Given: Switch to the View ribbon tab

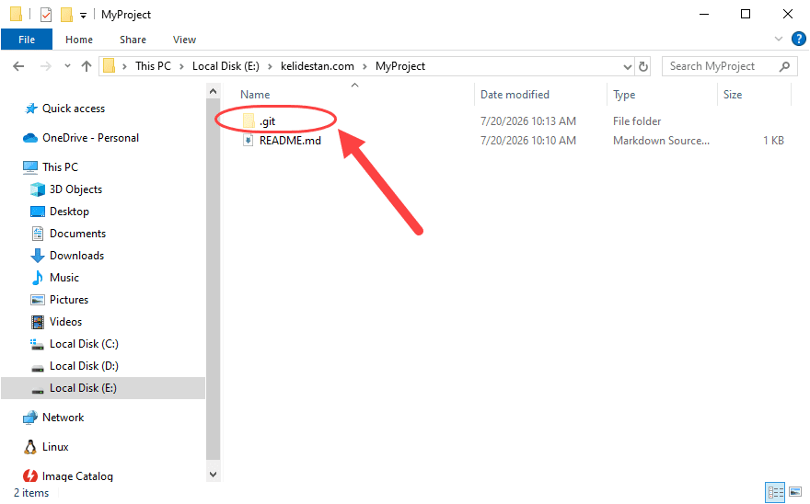Looking at the screenshot, I should [x=184, y=40].
